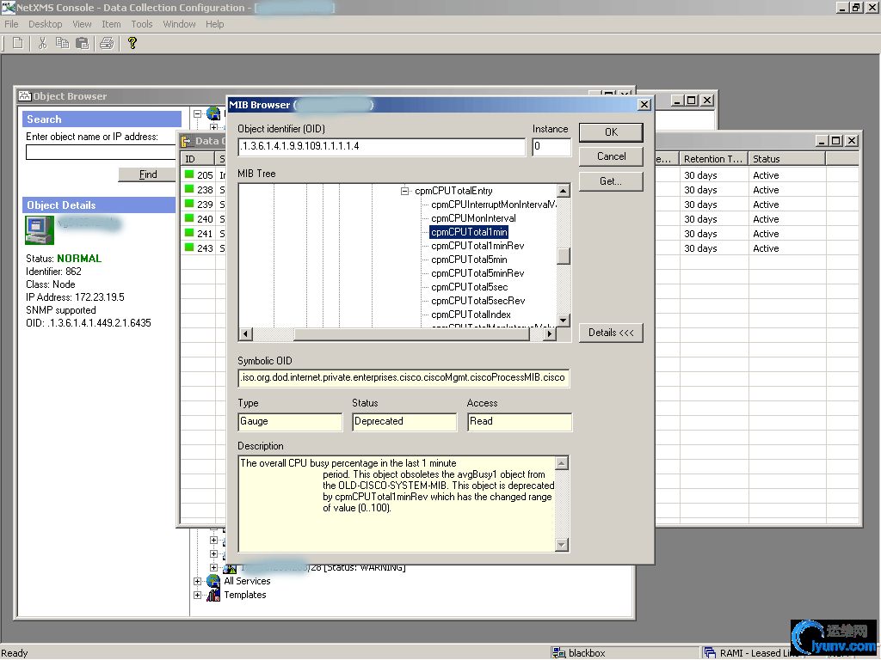Select the Templates icon in object tree
The width and height of the screenshot is (881, 660).
click(x=213, y=595)
